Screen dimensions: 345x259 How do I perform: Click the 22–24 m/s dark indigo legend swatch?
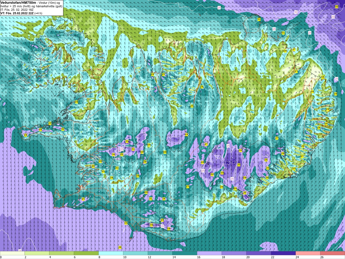pyautogui.click(x=283, y=253)
